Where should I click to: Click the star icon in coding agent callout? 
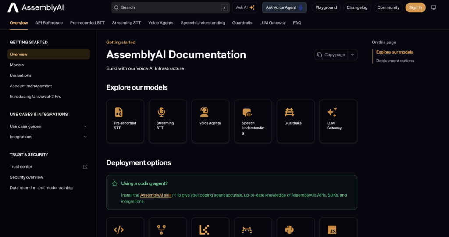114,184
